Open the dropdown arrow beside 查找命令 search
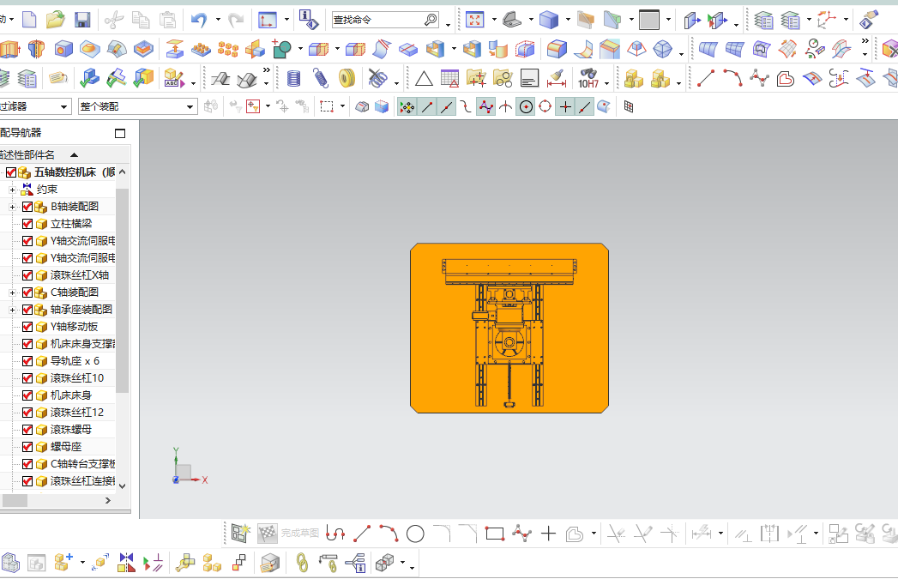Screen dimensions: 898x579 click(x=448, y=24)
